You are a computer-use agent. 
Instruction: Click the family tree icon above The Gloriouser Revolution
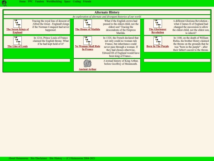point(158,23)
